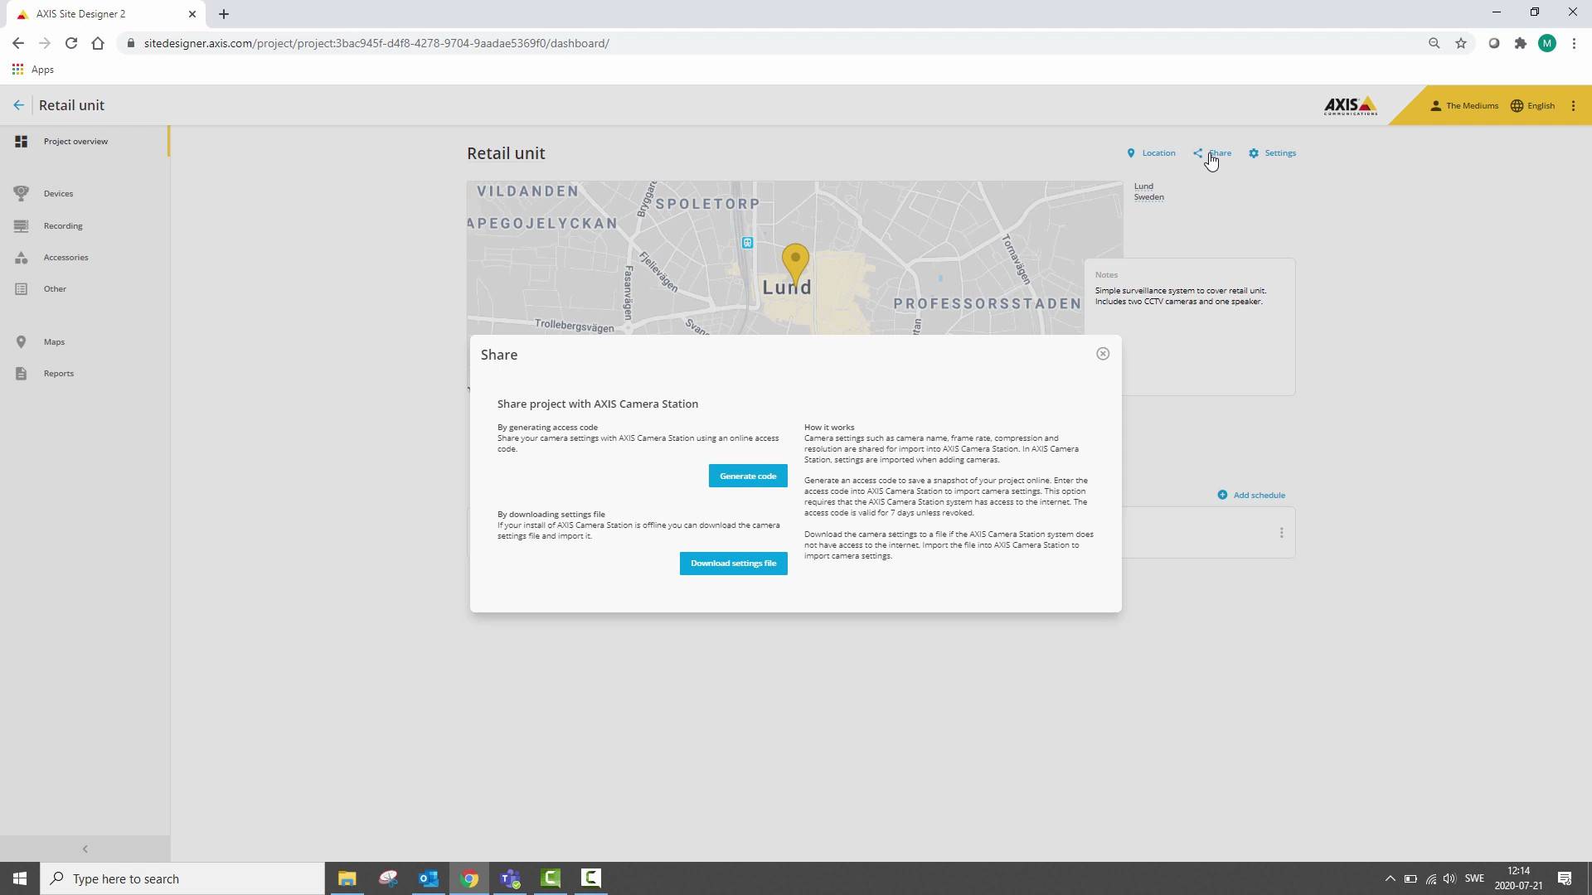Open browser zoom magnifier icon
1592x895 pixels.
tap(1434, 43)
